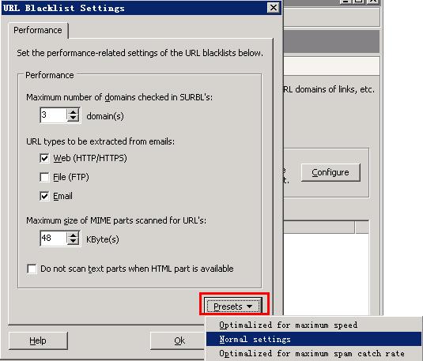Uncheck the Email URL type checkbox
This screenshot has height=361, width=423.
tap(44, 196)
